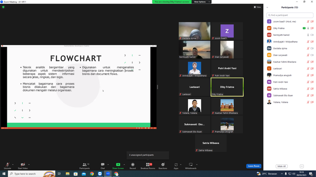Open the Participants panel icon
Viewport: 316px width, 177px height.
(84, 165)
